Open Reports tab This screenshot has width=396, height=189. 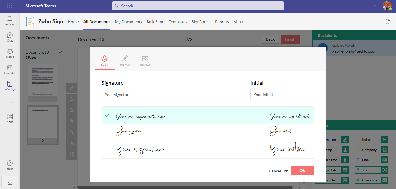(x=222, y=22)
